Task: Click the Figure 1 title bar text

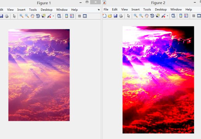Action: click(x=44, y=3)
